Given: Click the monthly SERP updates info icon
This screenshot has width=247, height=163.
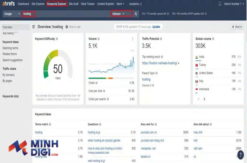Looking at the screenshot, I should pos(206,14).
